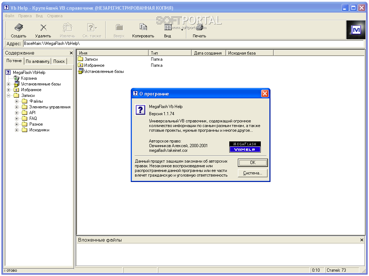Image resolution: width=369 pixels, height=276 pixels.
Task: Switch to the Поиск tab
Action: [59, 61]
